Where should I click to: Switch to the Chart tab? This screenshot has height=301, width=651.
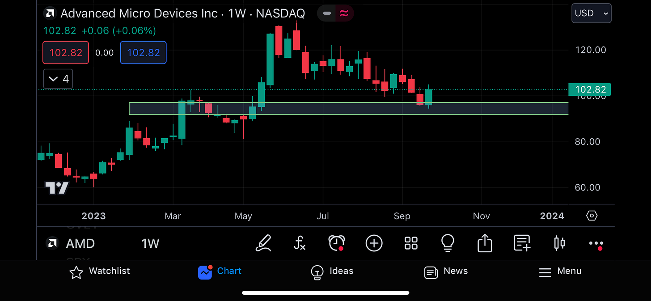(220, 271)
